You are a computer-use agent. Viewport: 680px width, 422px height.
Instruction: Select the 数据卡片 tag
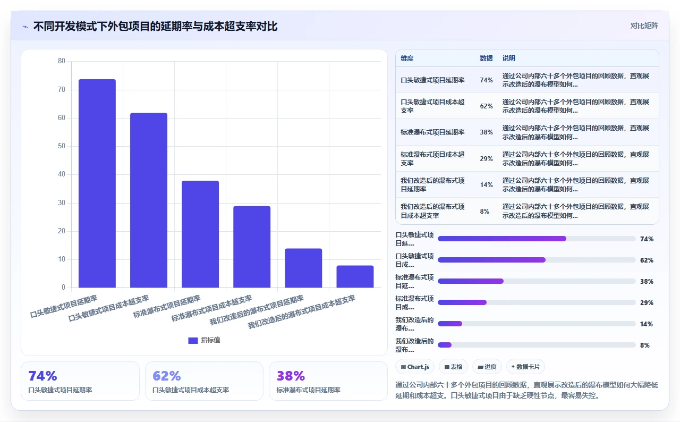point(525,367)
